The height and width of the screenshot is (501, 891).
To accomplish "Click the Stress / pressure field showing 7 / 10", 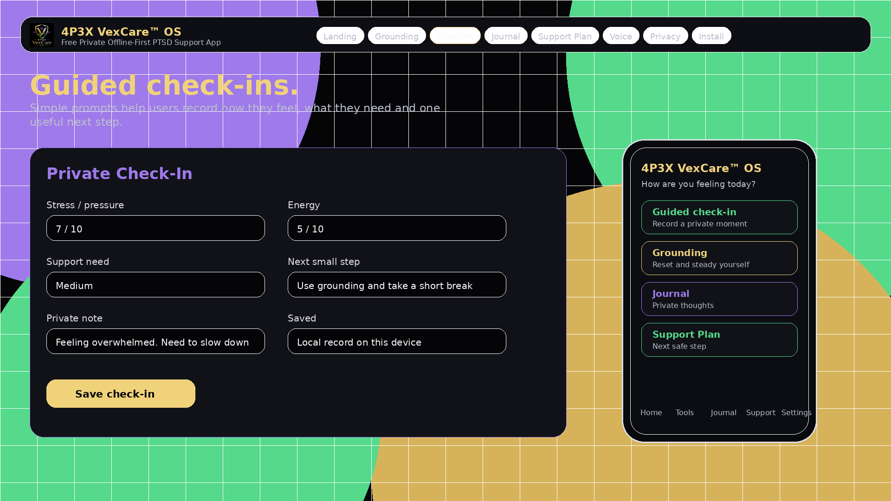I will click(x=155, y=228).
